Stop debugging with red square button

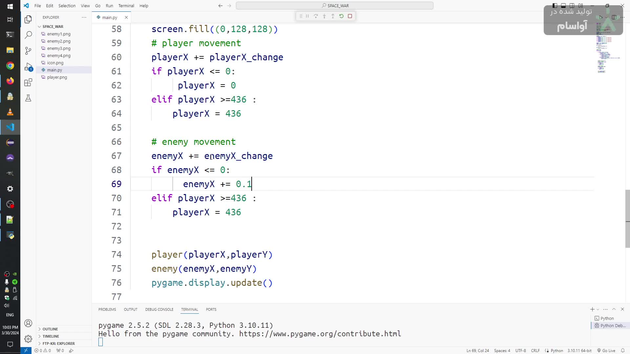(350, 16)
